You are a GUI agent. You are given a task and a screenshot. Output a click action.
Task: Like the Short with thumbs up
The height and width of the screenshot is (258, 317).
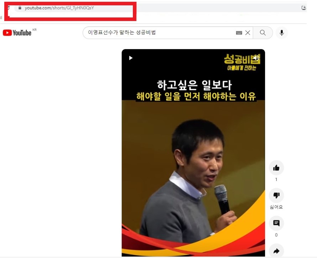[276, 168]
